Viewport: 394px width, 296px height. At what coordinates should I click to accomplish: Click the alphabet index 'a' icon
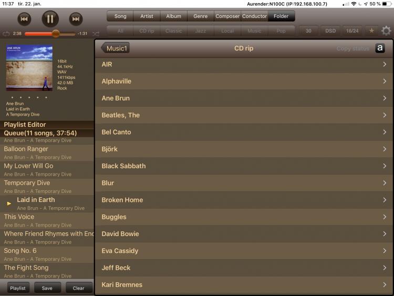[x=380, y=48]
